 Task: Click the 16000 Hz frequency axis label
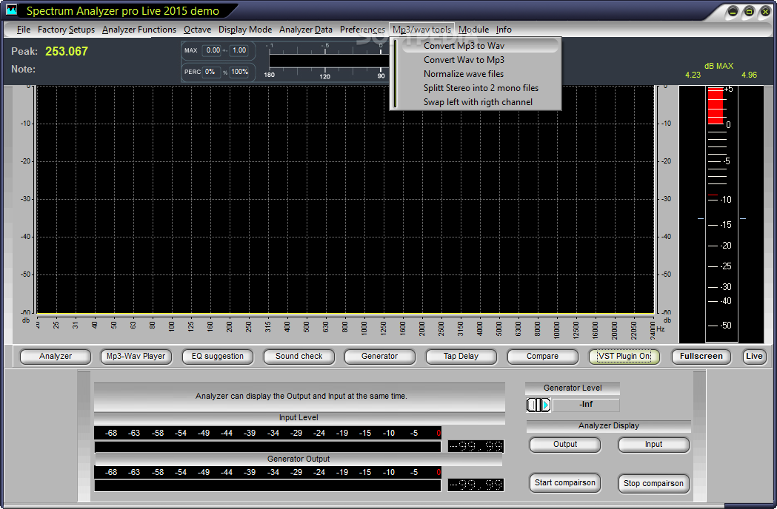pos(595,328)
